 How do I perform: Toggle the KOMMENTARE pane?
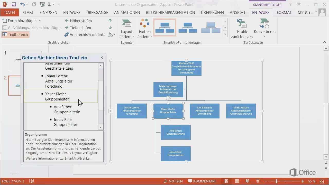pos(202,181)
